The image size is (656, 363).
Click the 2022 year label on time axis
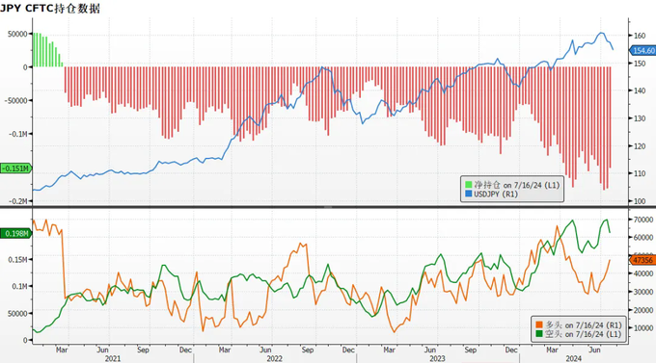(274, 359)
